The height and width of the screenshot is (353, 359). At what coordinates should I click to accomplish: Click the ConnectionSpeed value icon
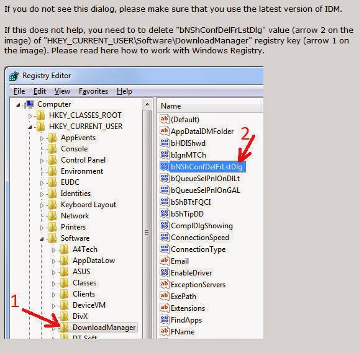tap(165, 237)
